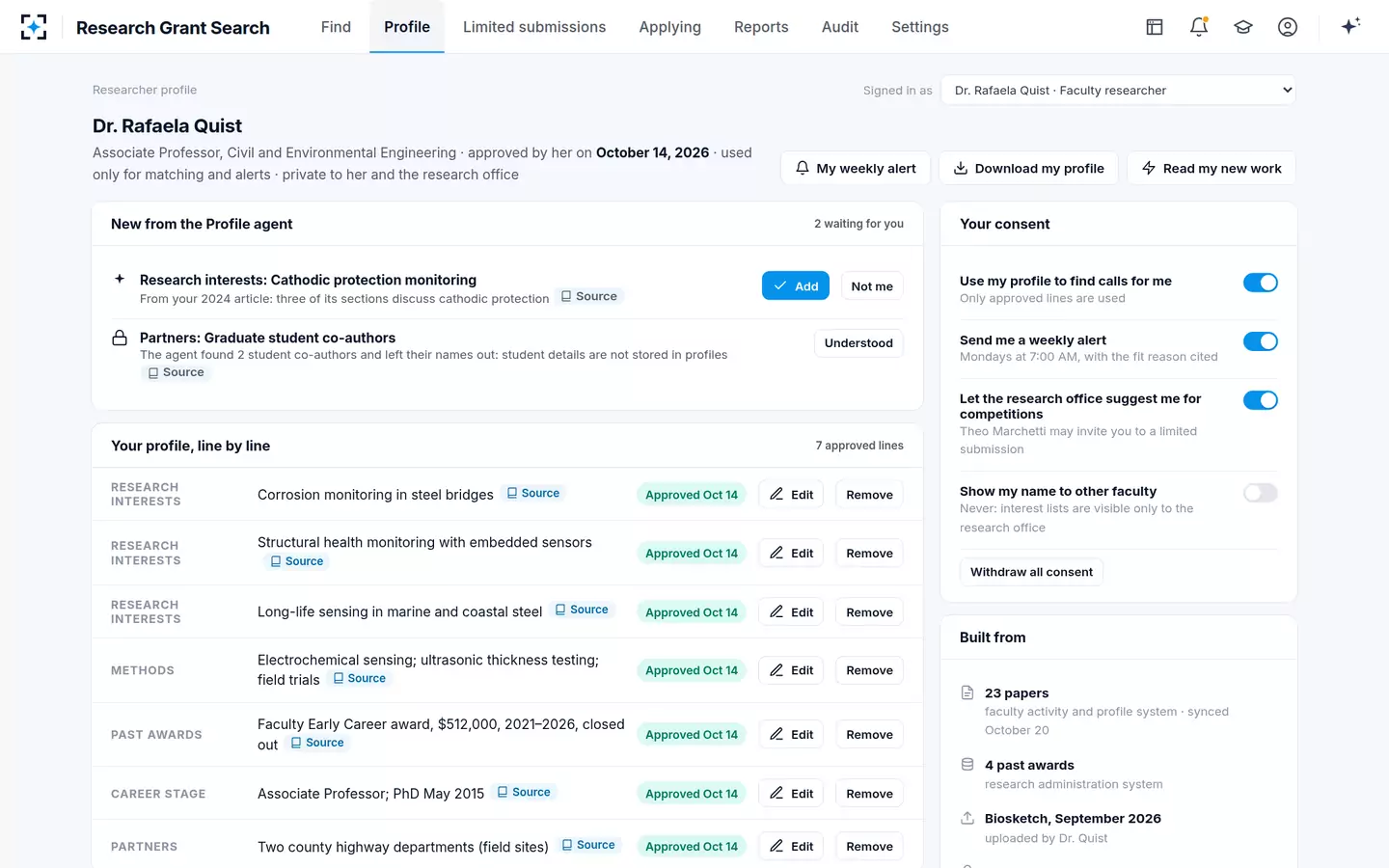The height and width of the screenshot is (868, 1389).
Task: Open the Reports tab
Action: point(761,27)
